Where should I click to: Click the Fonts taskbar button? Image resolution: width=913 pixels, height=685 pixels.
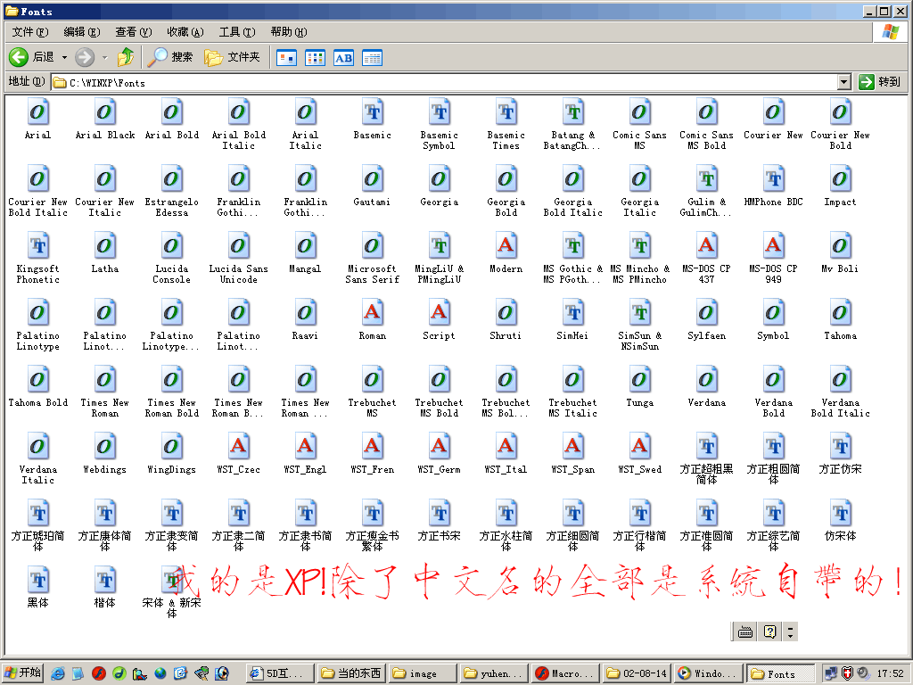point(780,673)
